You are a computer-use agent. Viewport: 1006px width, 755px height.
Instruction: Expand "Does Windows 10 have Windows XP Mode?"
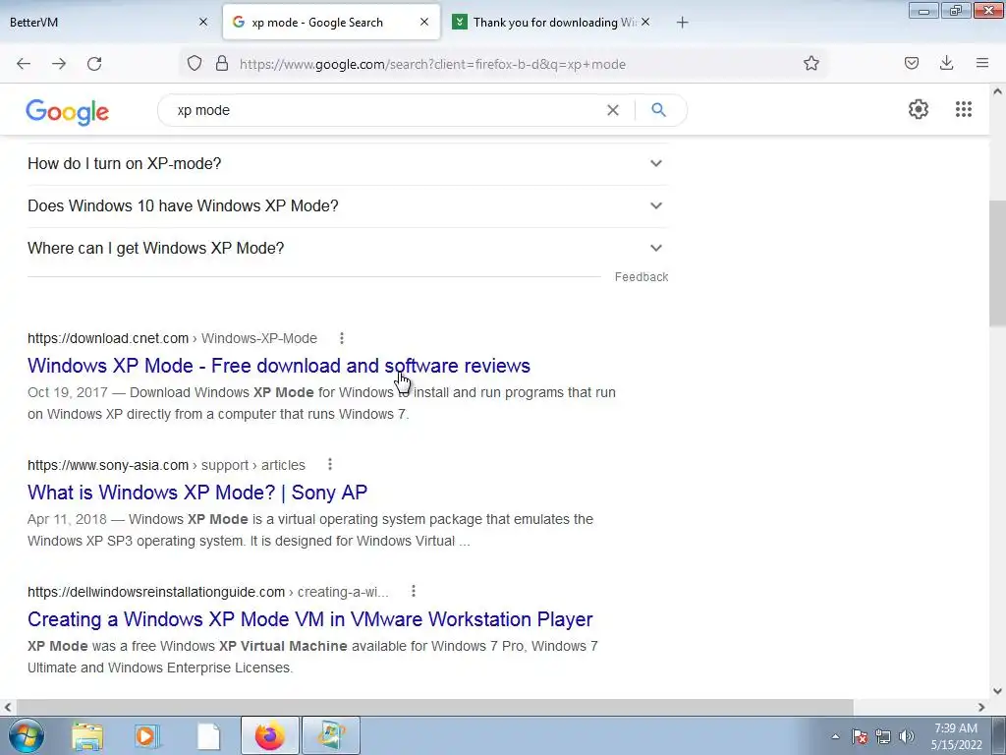click(x=348, y=206)
